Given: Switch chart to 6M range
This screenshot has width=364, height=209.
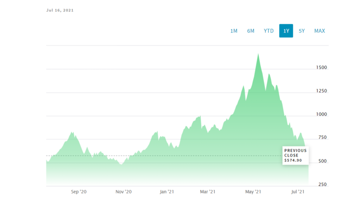Looking at the screenshot, I should click(x=251, y=31).
